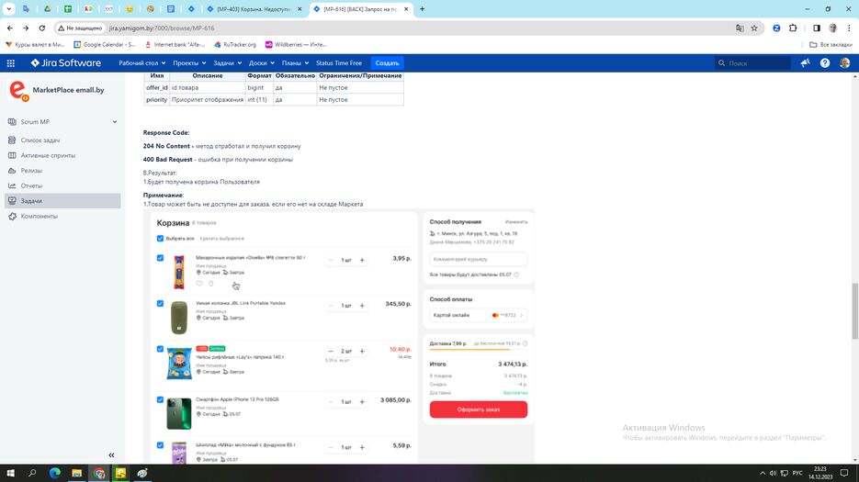Open the 'Все закладки' bookmarks folder
859x482 pixels.
pos(831,44)
